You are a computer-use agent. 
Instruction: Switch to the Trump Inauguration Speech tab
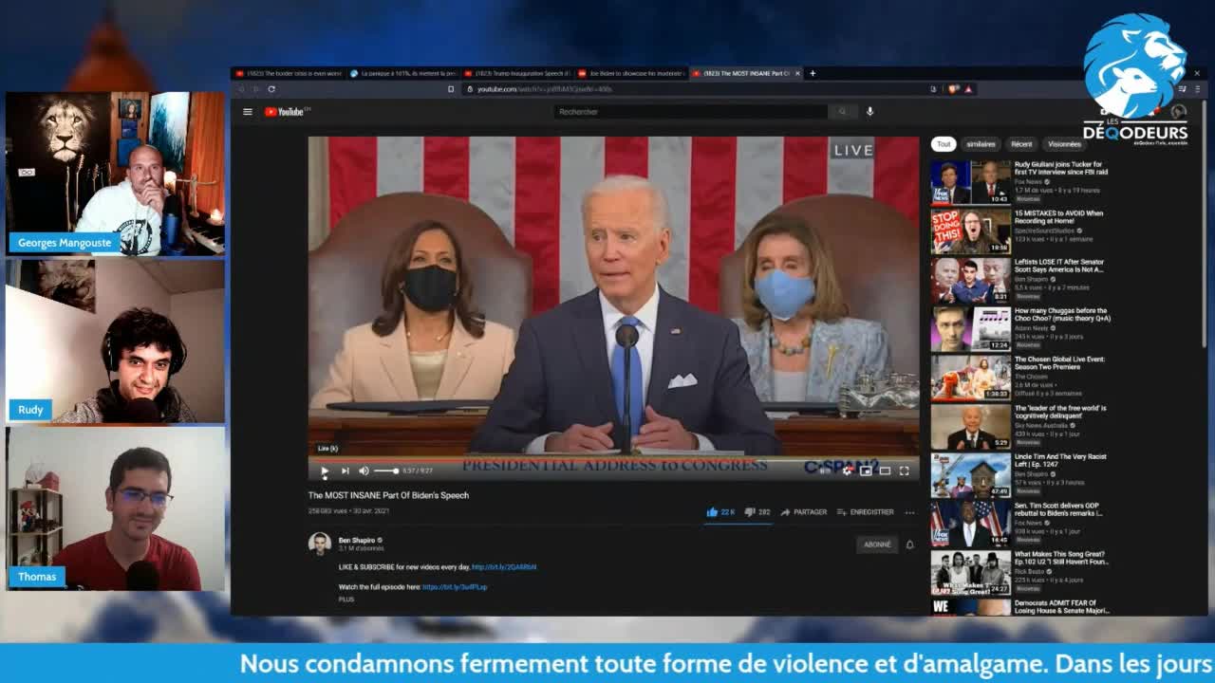click(517, 73)
